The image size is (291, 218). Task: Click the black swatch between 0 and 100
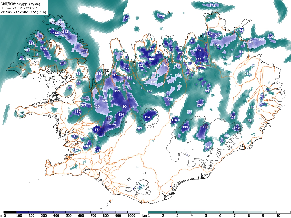(10, 212)
